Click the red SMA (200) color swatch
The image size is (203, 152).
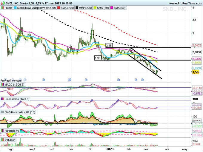tap(59, 8)
